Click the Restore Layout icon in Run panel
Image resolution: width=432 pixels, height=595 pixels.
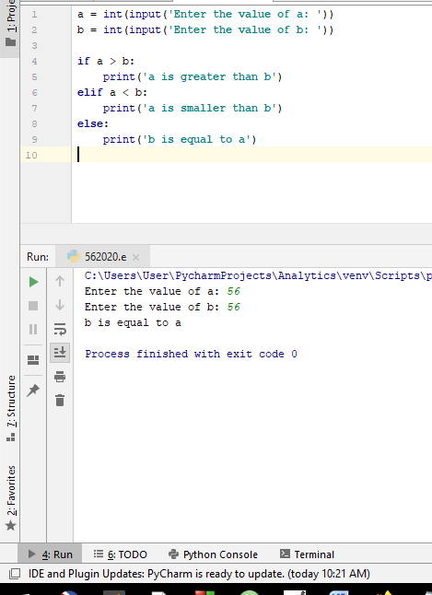point(33,360)
